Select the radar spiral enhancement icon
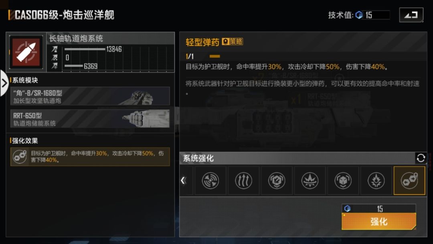 point(210,181)
